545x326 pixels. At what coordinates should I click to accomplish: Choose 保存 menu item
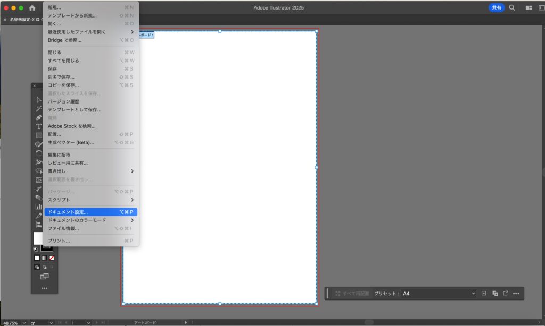coord(90,68)
